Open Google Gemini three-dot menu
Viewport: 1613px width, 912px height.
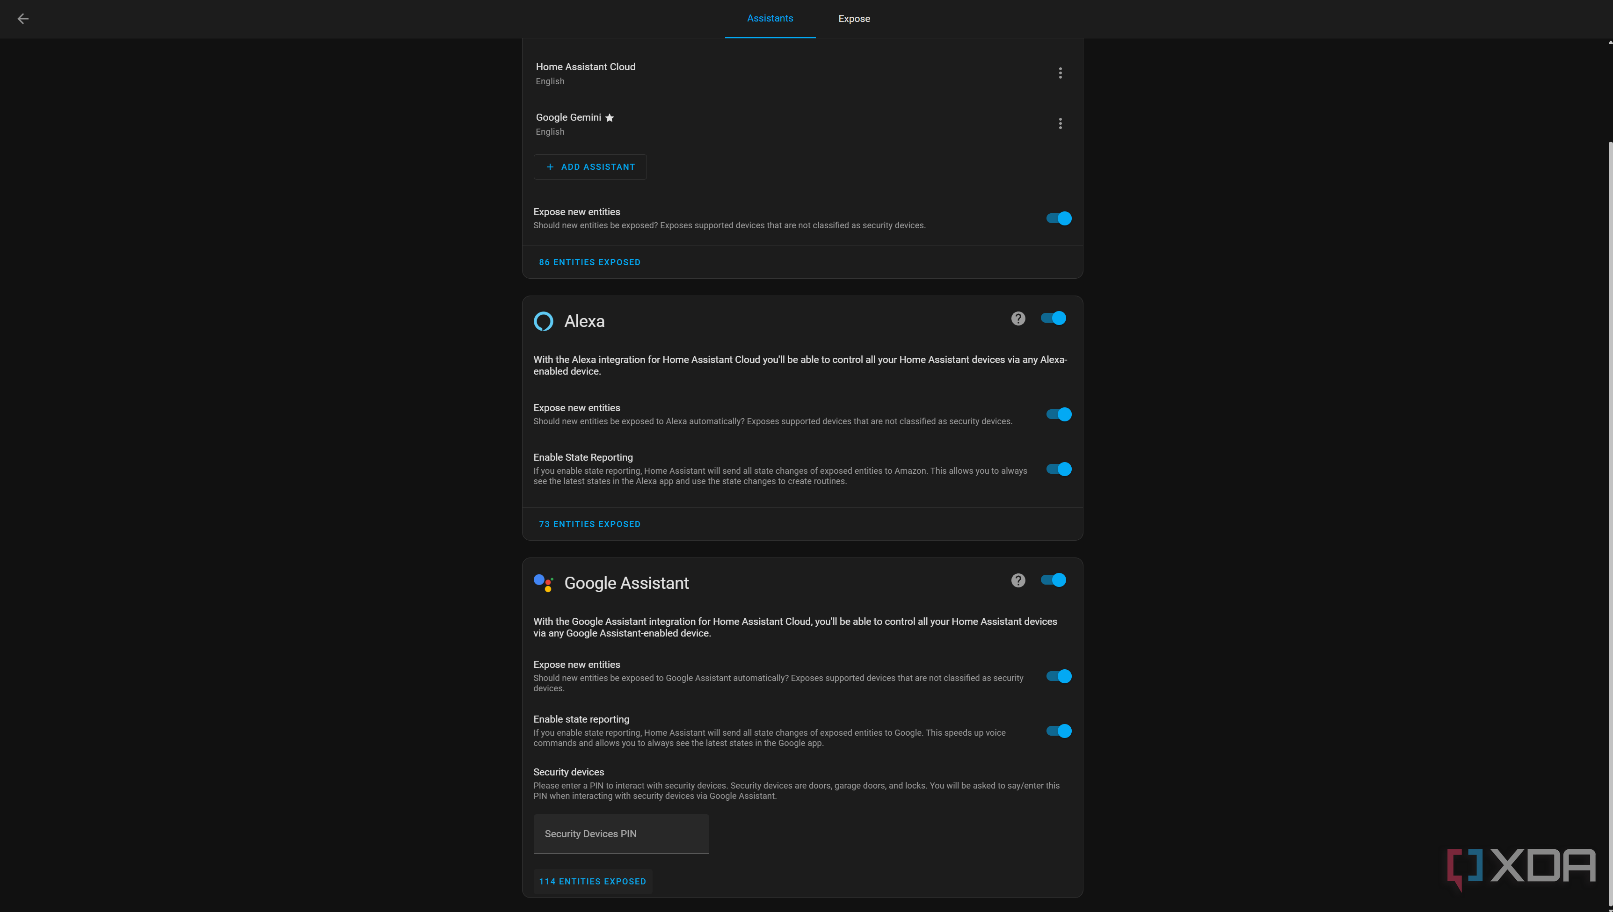(x=1060, y=123)
